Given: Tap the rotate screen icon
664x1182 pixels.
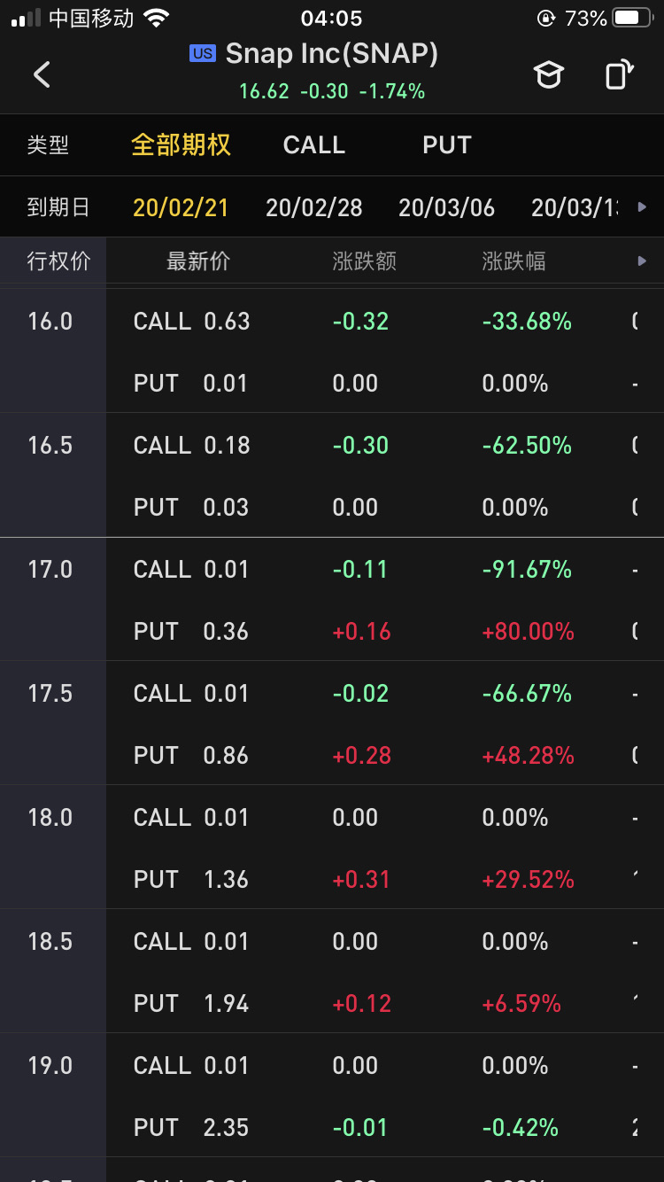Looking at the screenshot, I should [x=620, y=74].
